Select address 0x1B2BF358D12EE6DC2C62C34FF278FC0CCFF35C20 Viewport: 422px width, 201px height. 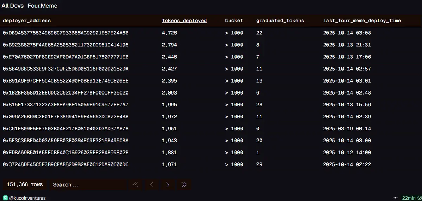tap(65, 93)
